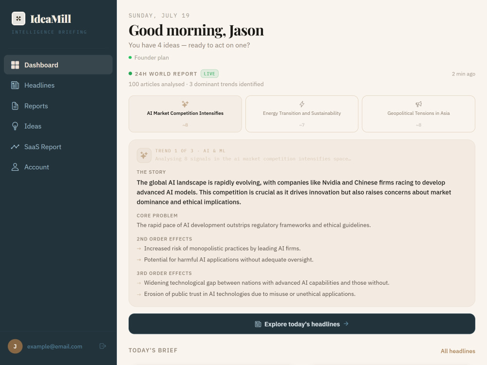Click the 'You have 4 ideas' subtitle

[189, 45]
